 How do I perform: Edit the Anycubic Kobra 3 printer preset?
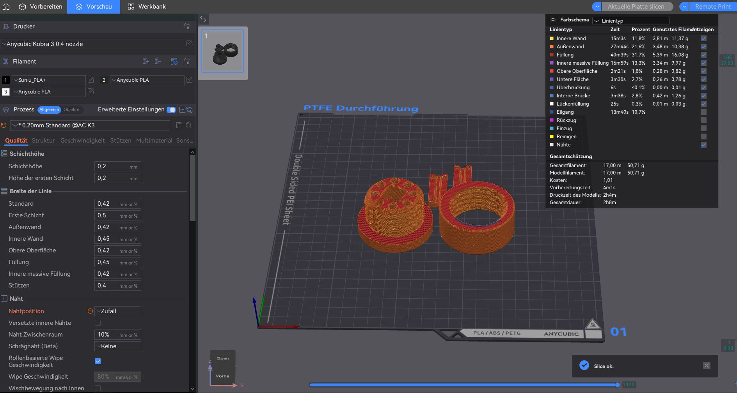pyautogui.click(x=189, y=44)
